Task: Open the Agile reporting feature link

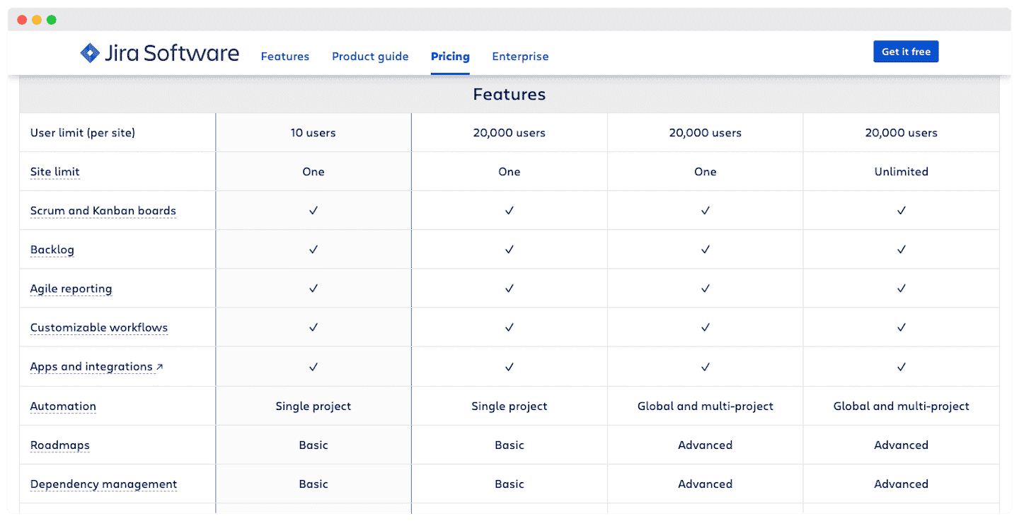Action: 71,288
